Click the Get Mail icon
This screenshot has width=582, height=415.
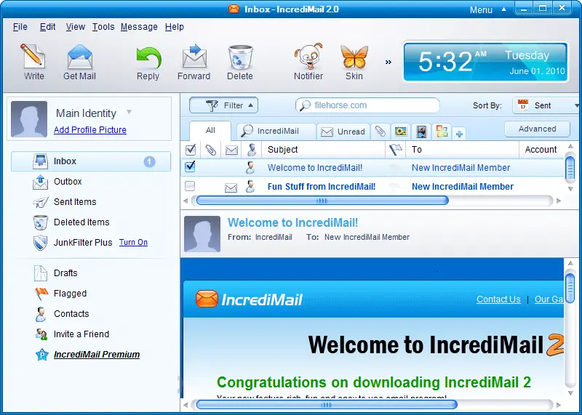tap(79, 61)
